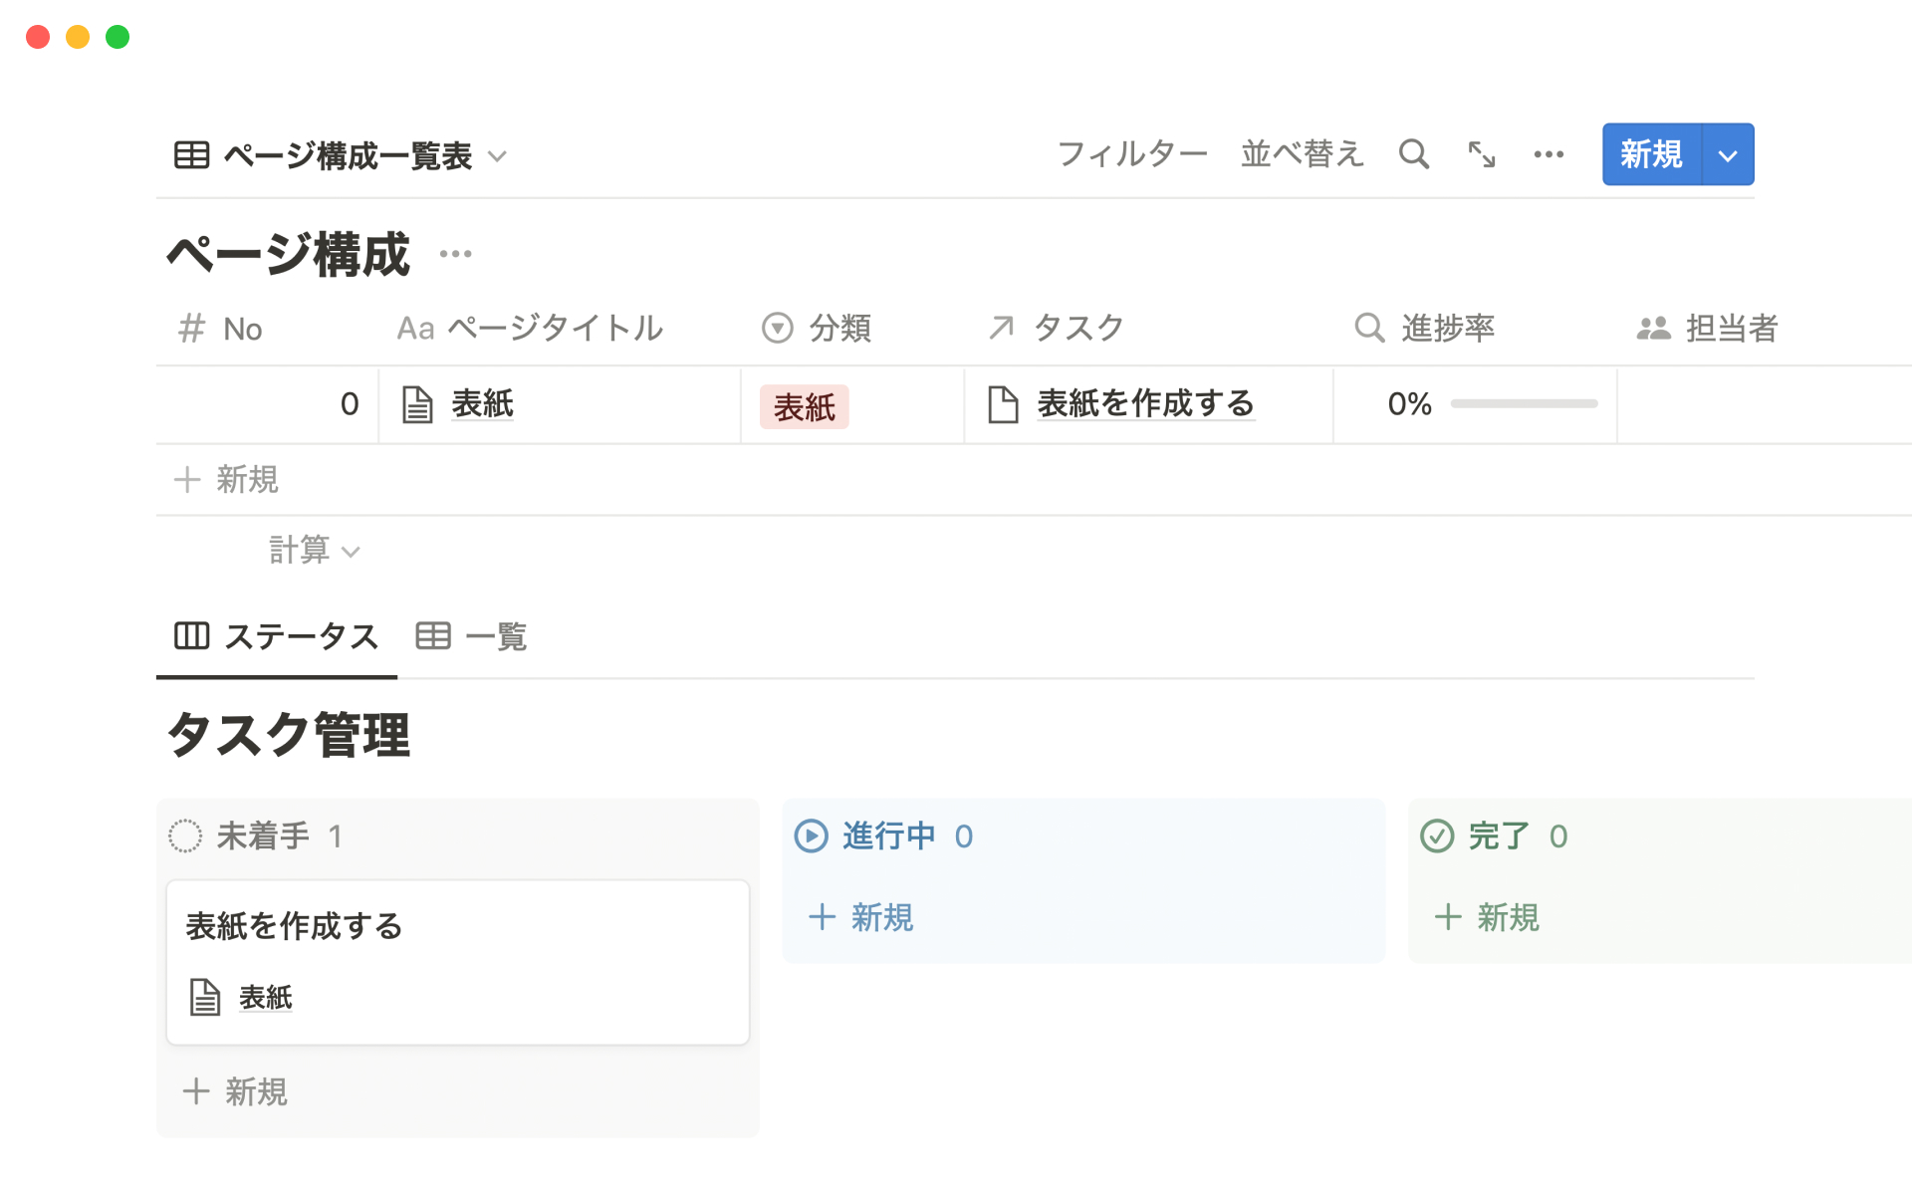Switch to the 一覧 table tab
Image resolution: width=1912 pixels, height=1195 pixels.
pos(472,636)
